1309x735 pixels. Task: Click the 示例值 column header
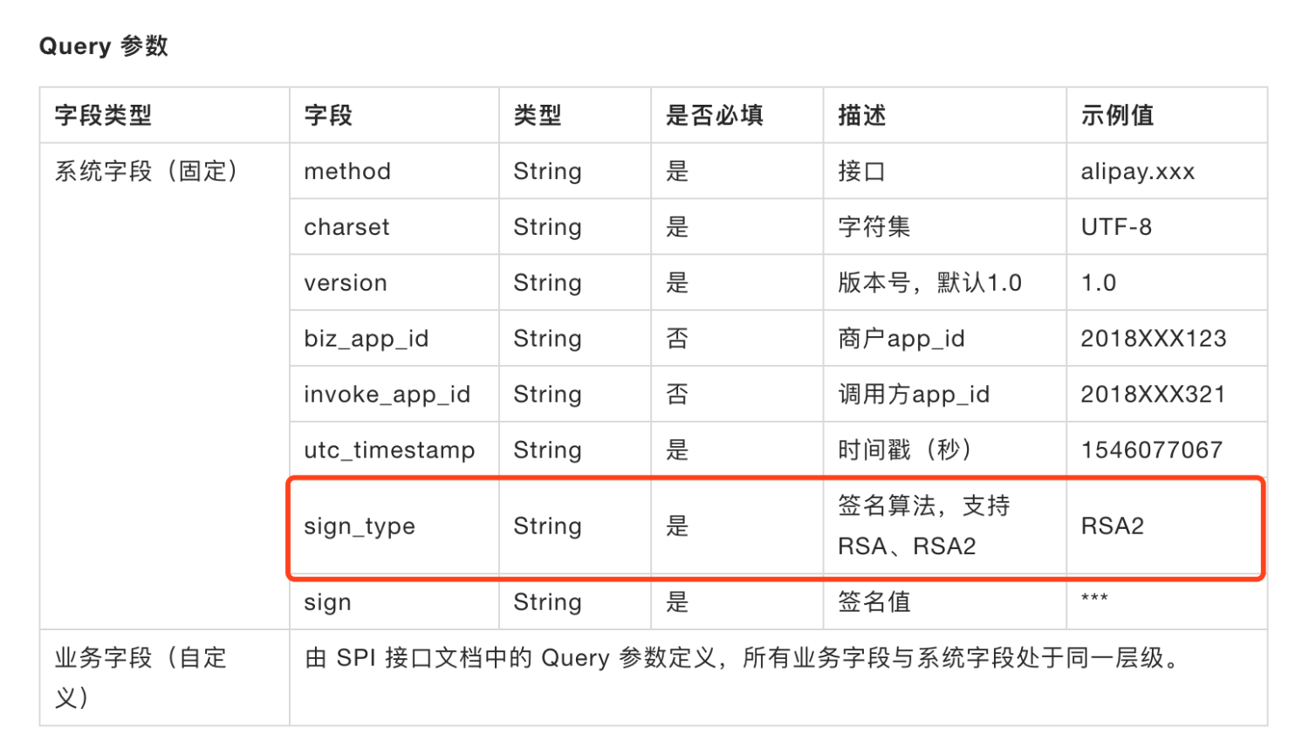click(1117, 115)
